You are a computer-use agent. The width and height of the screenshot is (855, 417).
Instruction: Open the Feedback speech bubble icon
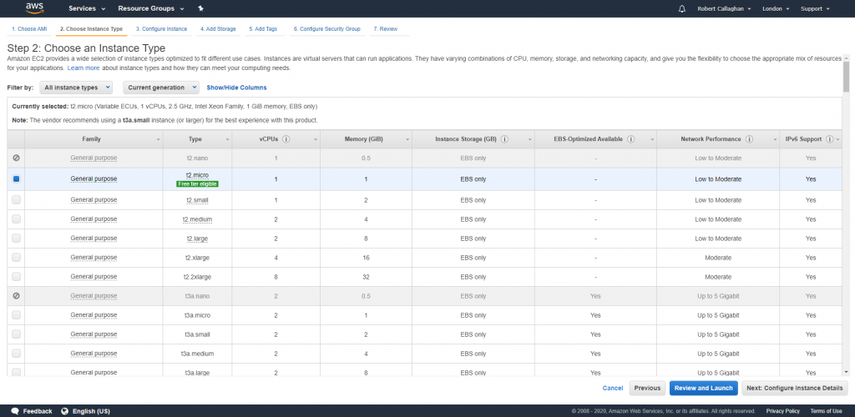click(15, 411)
